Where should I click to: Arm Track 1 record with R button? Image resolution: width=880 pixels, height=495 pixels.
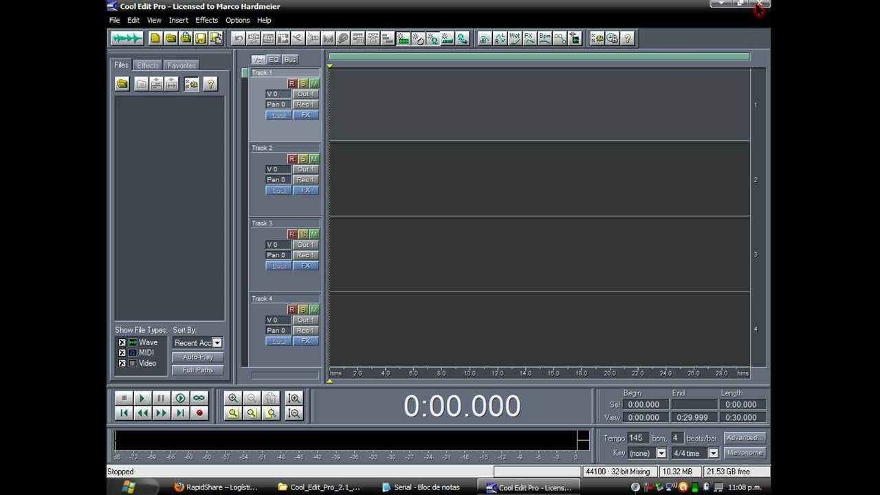tap(291, 84)
